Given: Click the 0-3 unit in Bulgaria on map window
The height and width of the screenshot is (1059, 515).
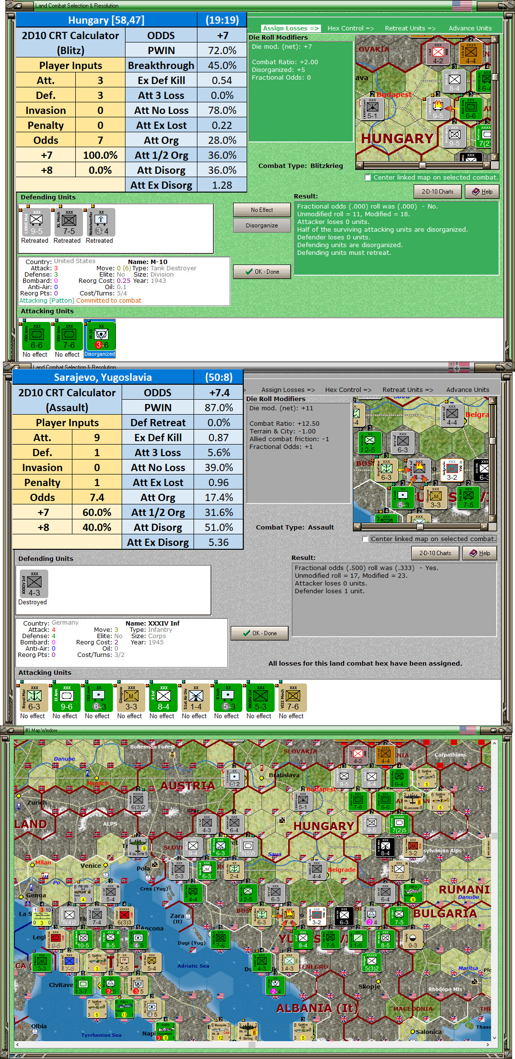Looking at the screenshot, I should click(x=413, y=939).
